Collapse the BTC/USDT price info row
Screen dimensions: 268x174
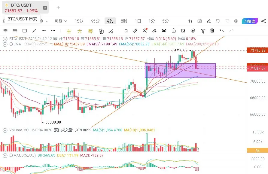5,39
